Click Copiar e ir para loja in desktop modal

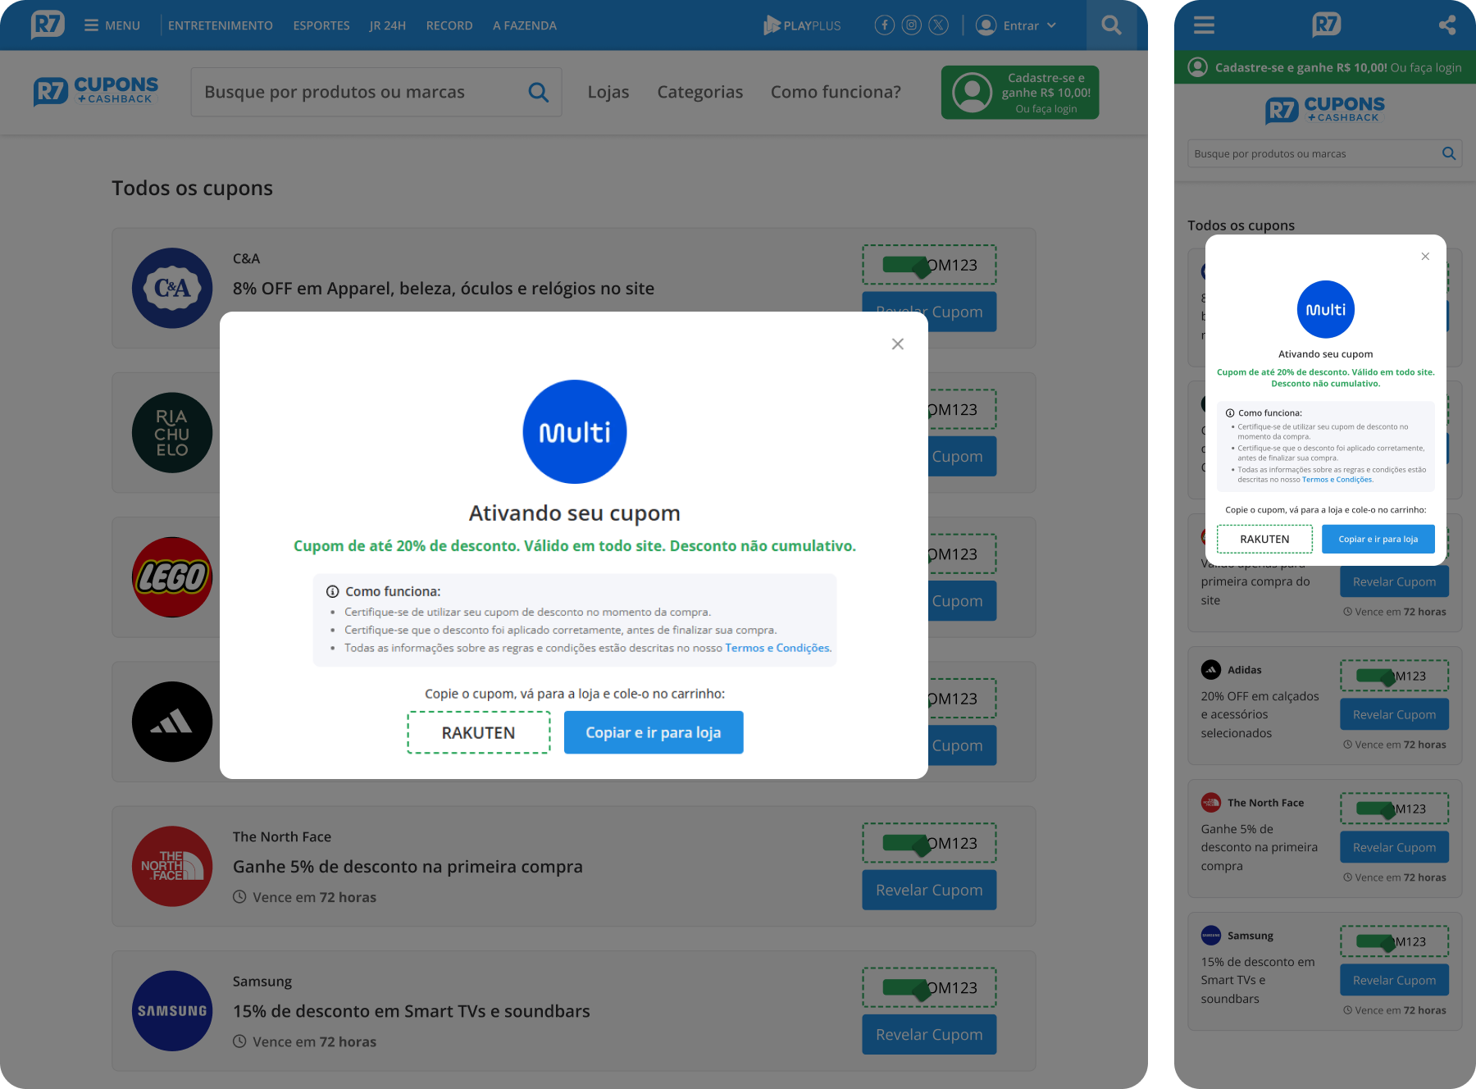654,732
